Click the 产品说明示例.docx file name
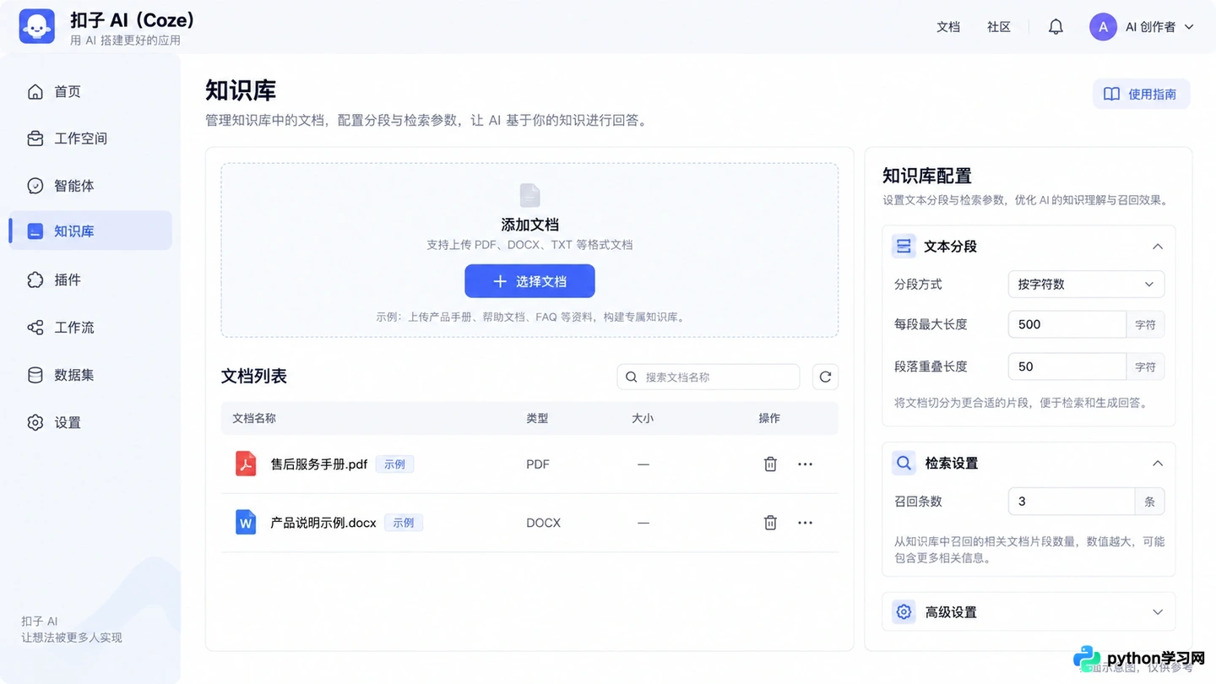Viewport: 1216px width, 684px height. coord(323,523)
